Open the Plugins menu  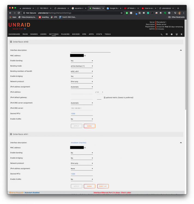pyautogui.click(x=65, y=34)
